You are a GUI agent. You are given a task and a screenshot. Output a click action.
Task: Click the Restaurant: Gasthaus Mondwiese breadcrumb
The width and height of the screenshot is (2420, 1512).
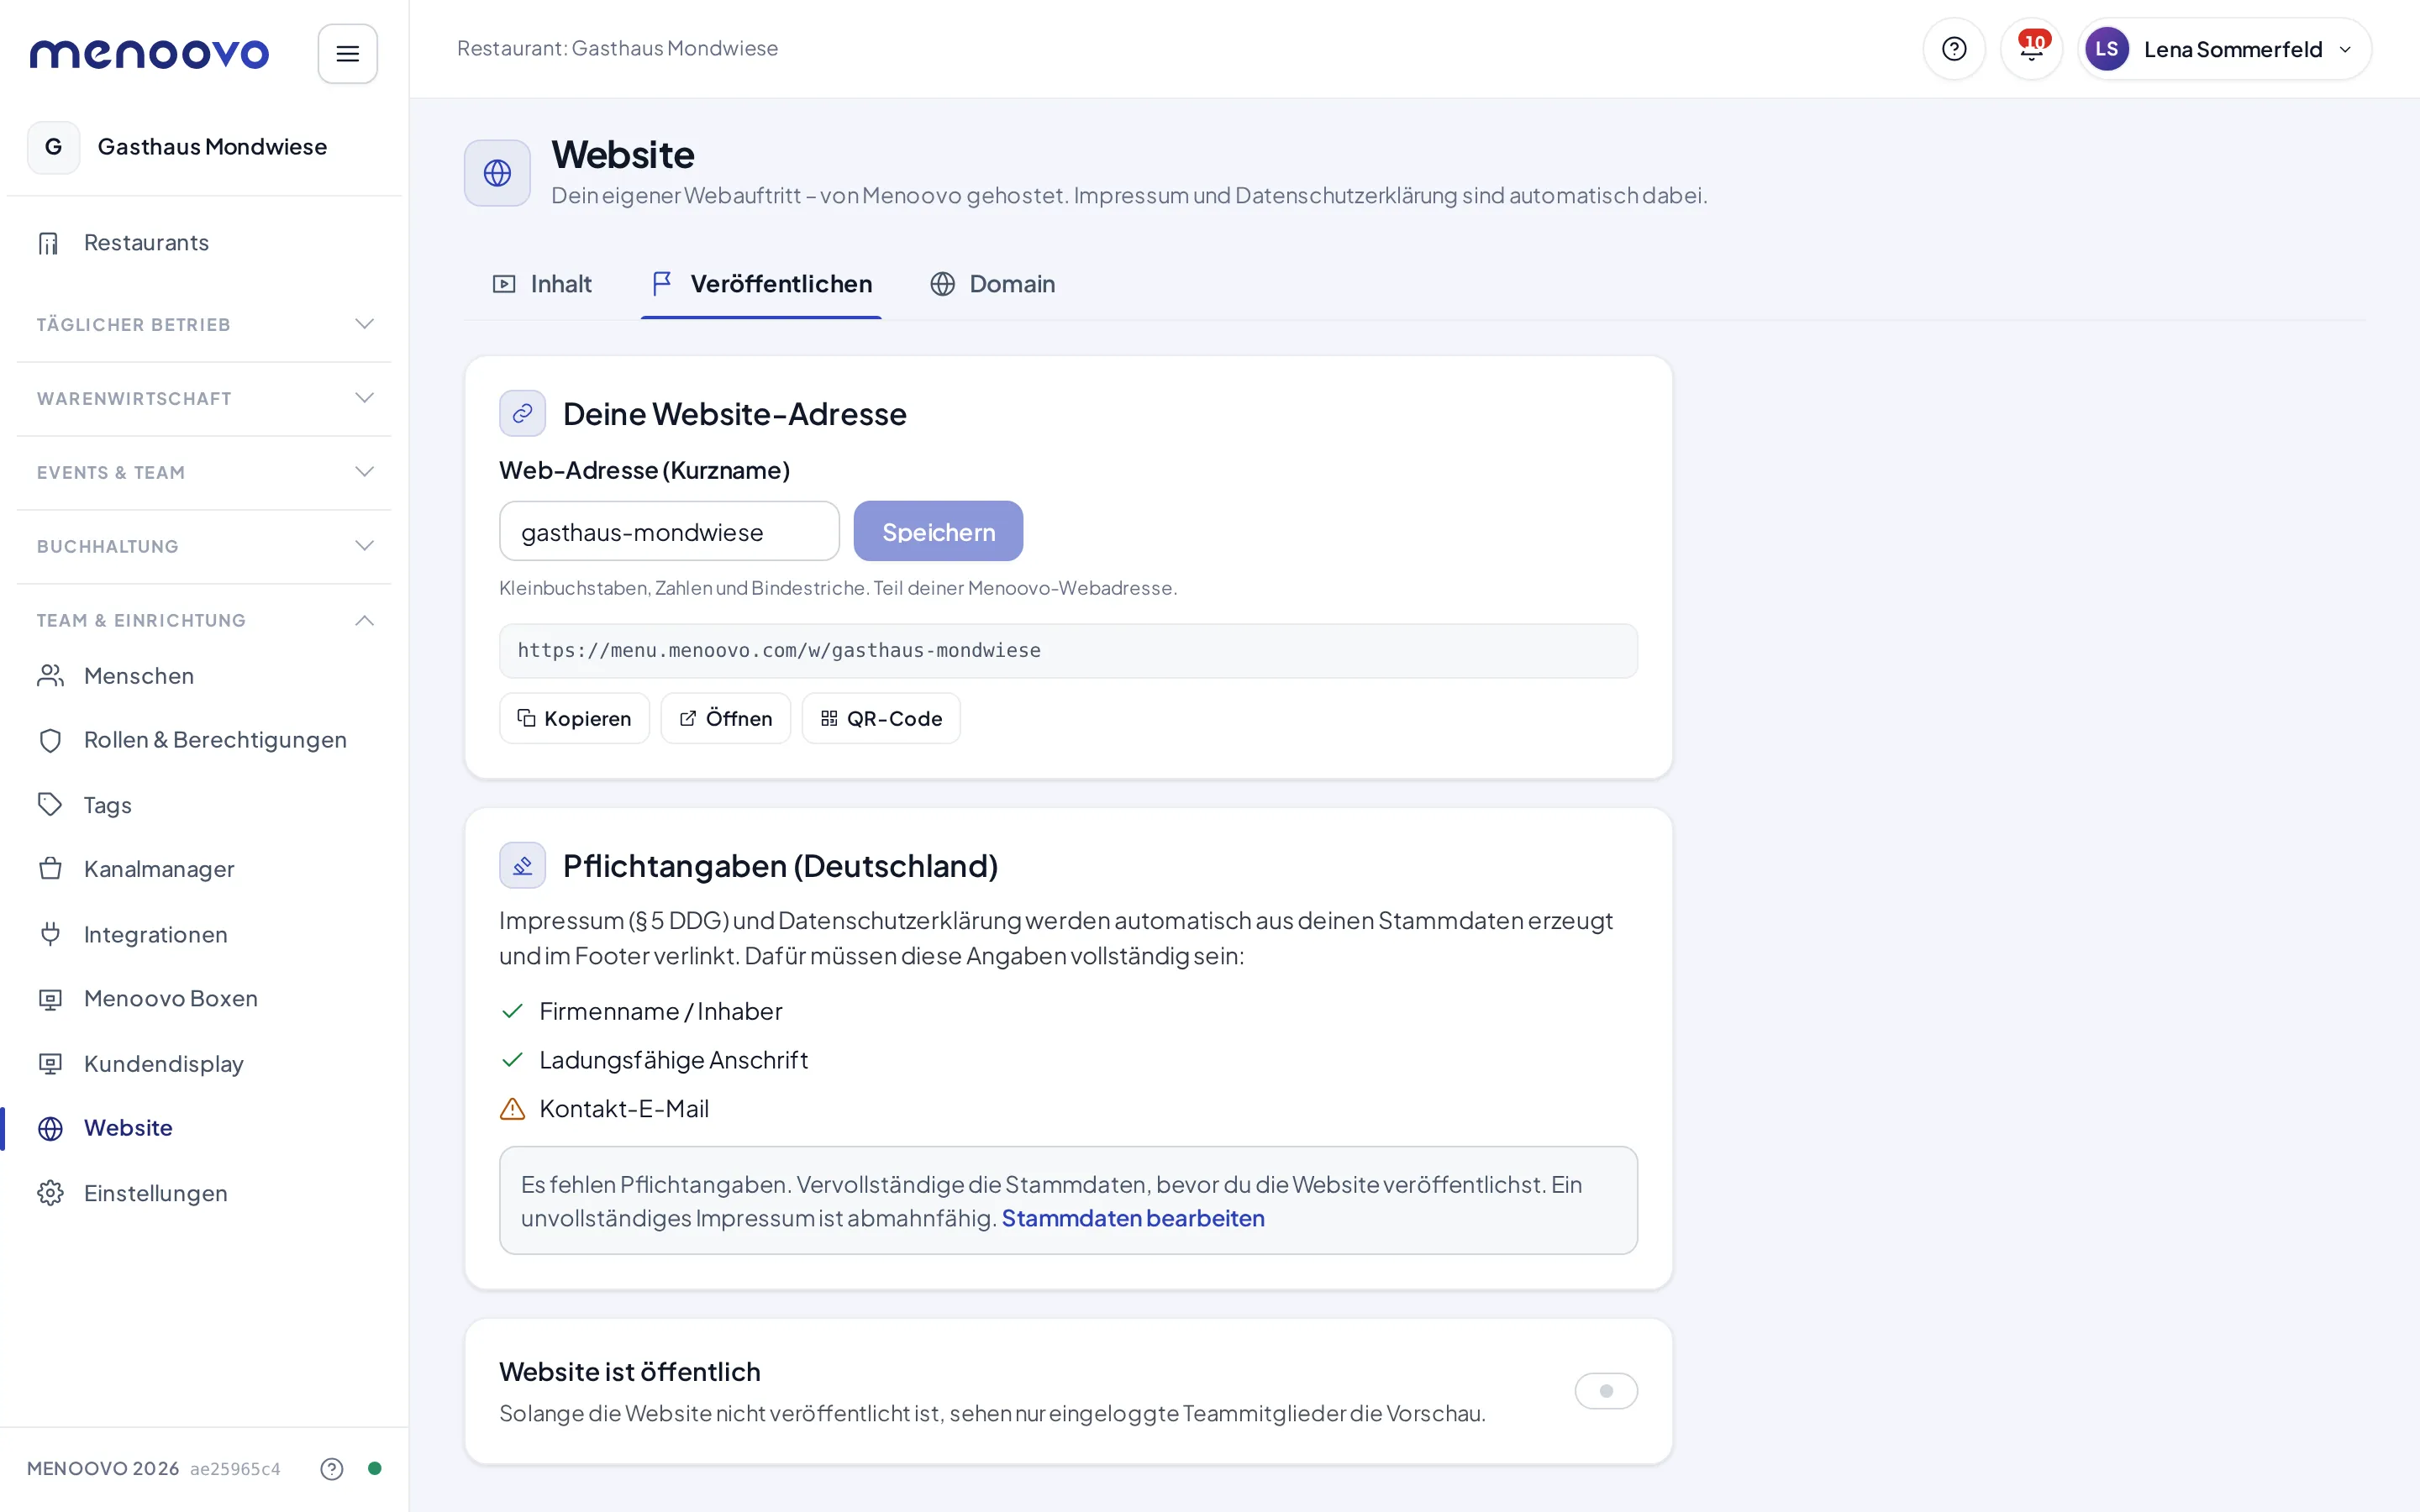(x=617, y=49)
